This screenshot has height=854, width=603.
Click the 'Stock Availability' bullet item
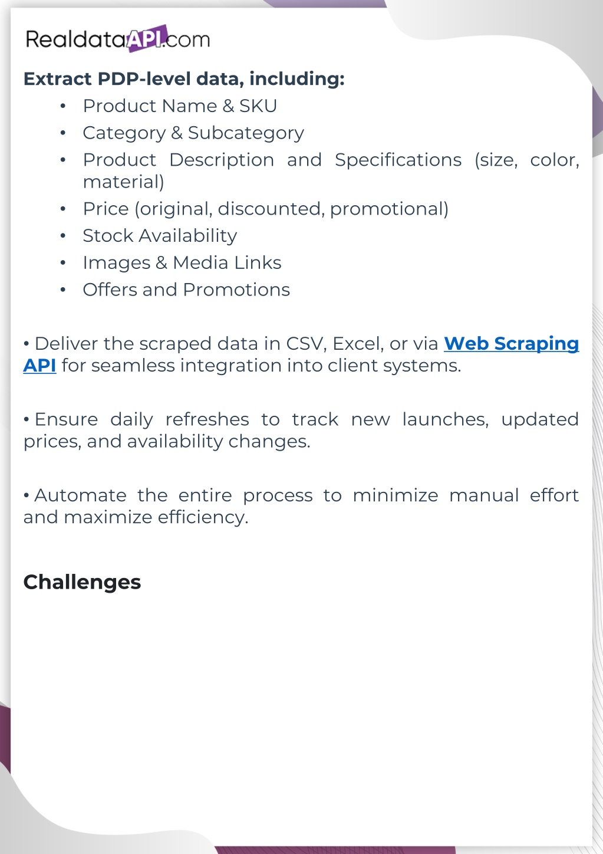click(160, 236)
